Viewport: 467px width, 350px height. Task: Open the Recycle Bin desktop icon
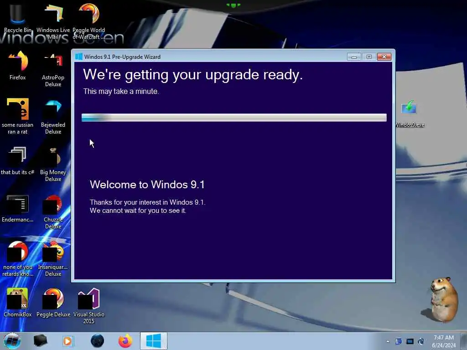pyautogui.click(x=18, y=18)
